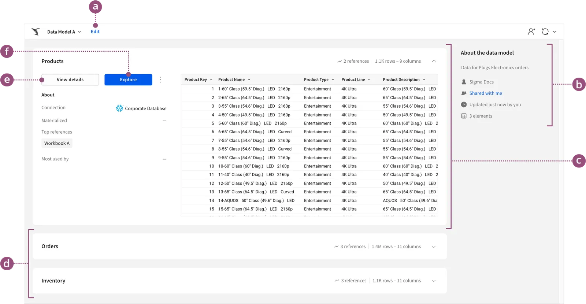Image resolution: width=586 pixels, height=304 pixels.
Task: Click the clock icon beside Updated just now
Action: click(464, 105)
